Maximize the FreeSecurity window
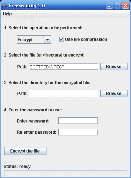This screenshot has width=131, height=178. (x=117, y=5)
